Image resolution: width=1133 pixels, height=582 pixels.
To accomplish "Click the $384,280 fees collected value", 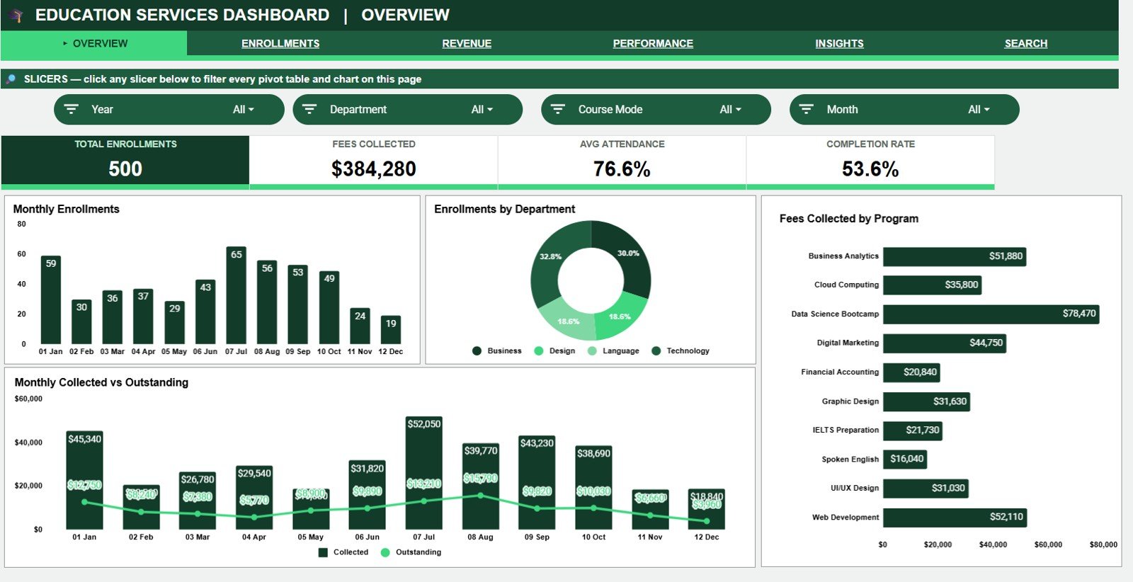I will pos(374,169).
